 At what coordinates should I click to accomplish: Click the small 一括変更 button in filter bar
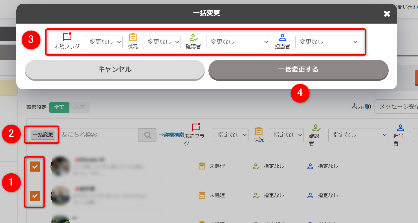43,135
